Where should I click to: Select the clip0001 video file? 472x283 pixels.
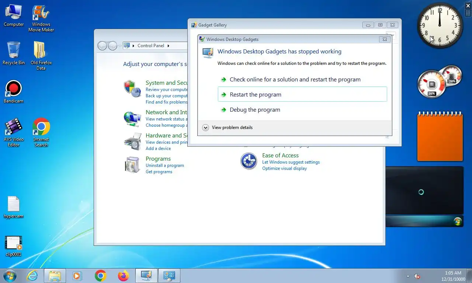tap(14, 246)
